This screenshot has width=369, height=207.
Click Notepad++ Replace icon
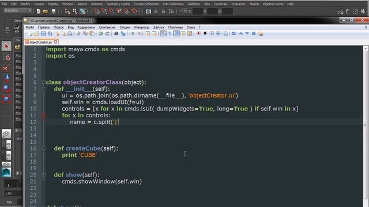pyautogui.click(x=123, y=34)
